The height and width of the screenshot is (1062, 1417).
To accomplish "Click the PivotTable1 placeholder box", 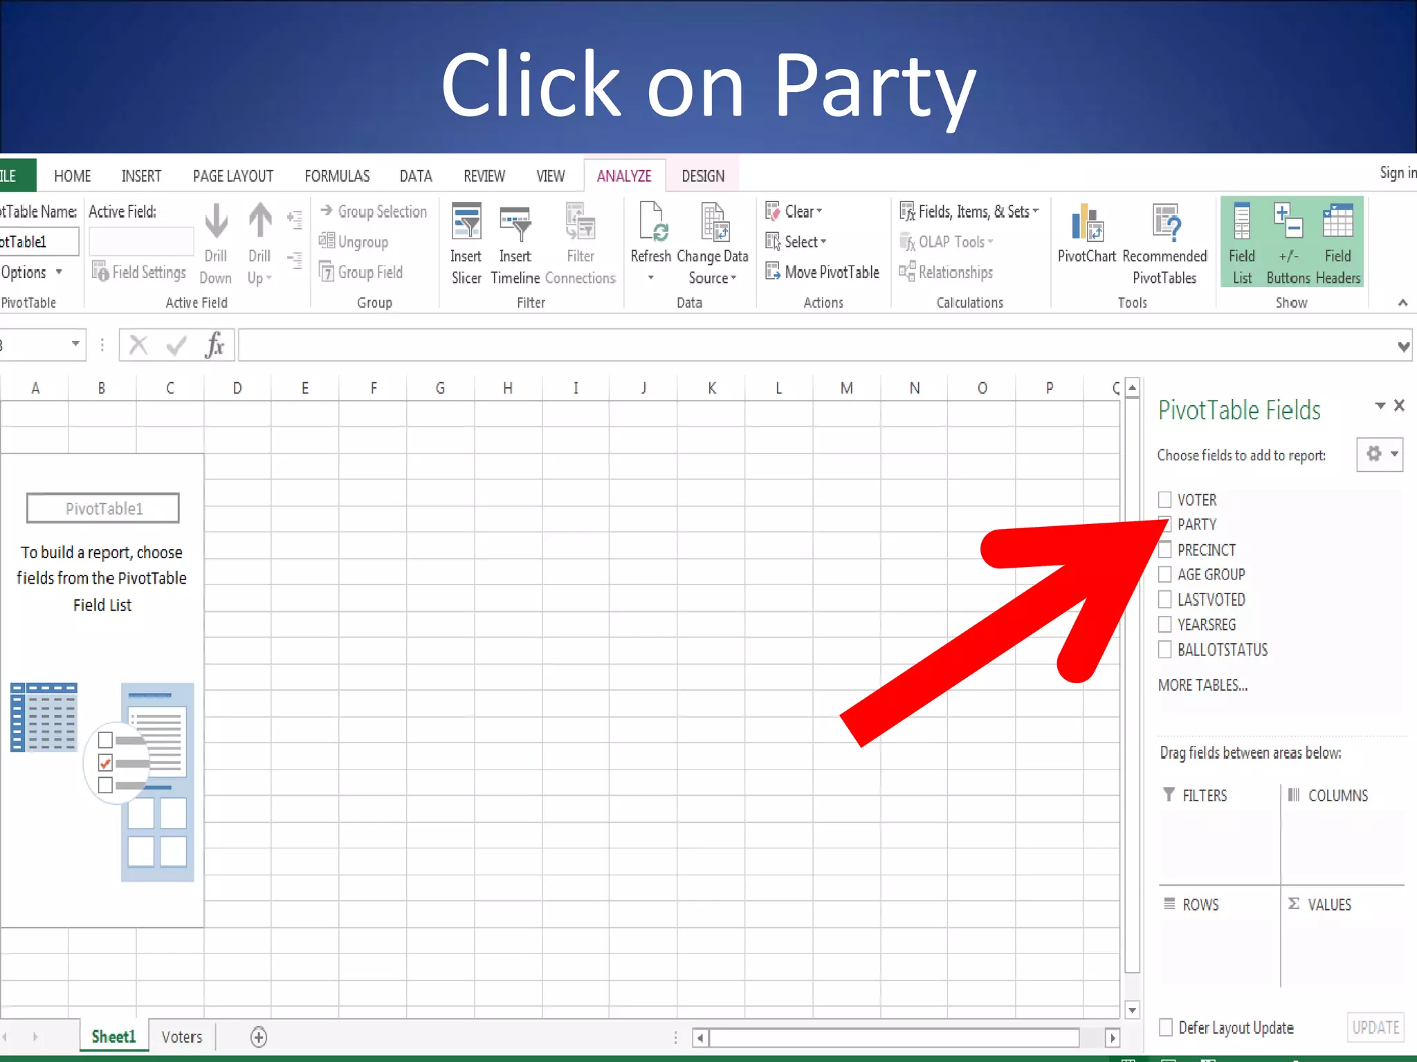I will [103, 508].
